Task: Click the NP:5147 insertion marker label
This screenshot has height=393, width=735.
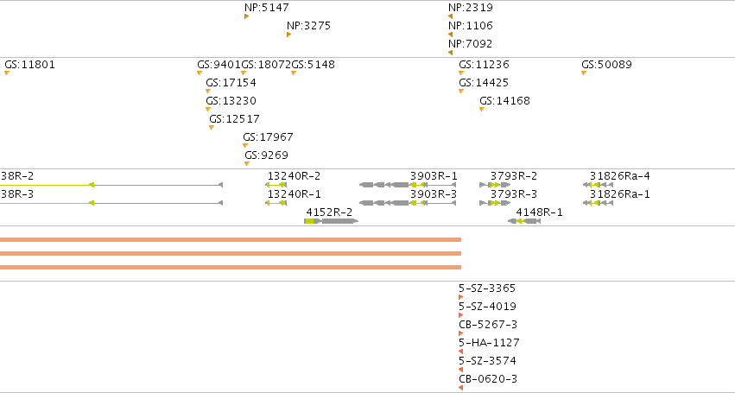Action: tap(267, 8)
